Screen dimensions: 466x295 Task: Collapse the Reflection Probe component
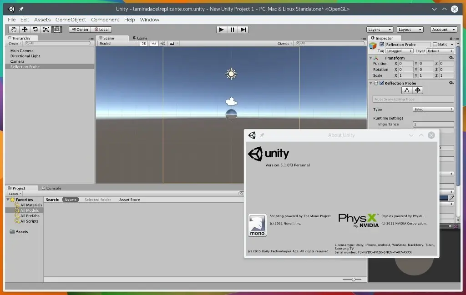click(371, 83)
